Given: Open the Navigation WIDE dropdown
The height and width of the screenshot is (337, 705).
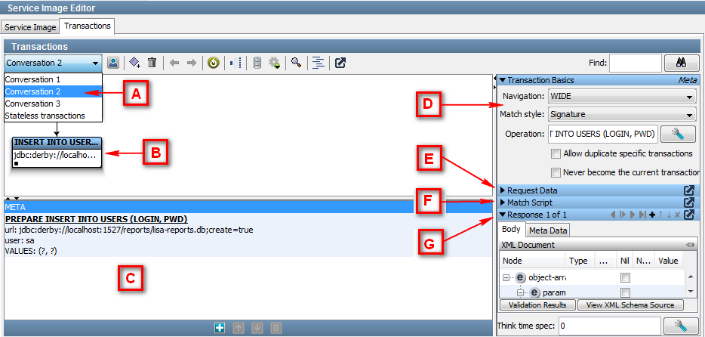Looking at the screenshot, I should (622, 96).
